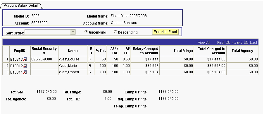This screenshot has height=115, width=264.
Task: Open the Sort Order dropdown arrow
Action: click(x=73, y=32)
